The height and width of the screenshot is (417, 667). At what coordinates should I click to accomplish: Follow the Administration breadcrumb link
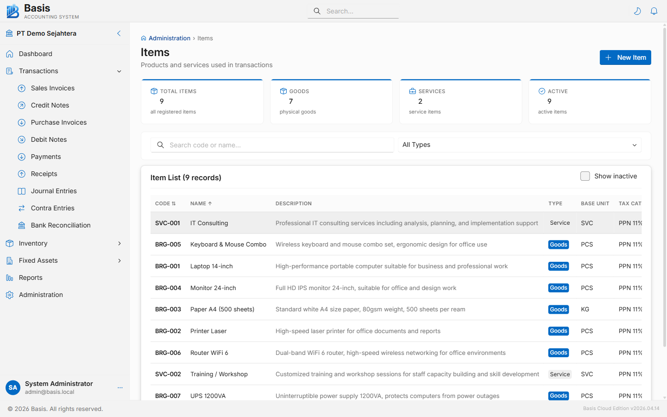click(169, 38)
